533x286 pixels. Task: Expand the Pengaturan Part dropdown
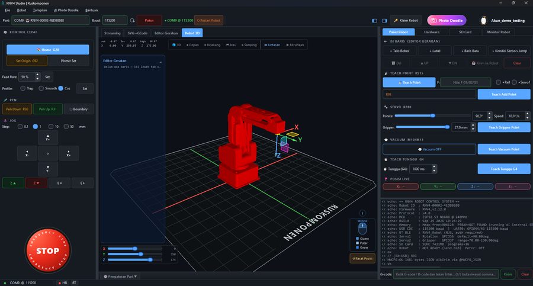coord(120,277)
